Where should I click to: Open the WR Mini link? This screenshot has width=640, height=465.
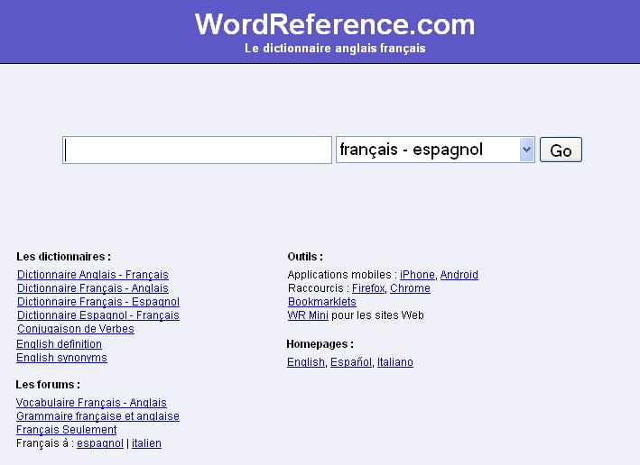point(308,315)
